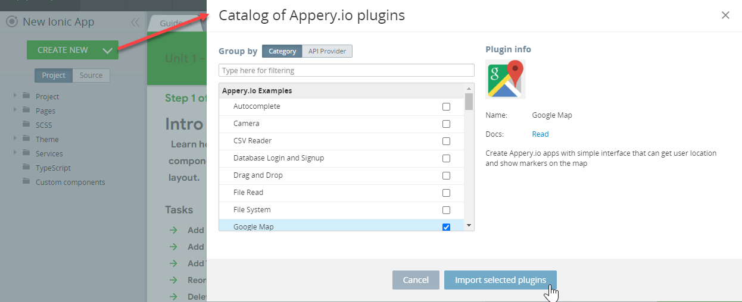The height and width of the screenshot is (302, 742).
Task: Click the Services folder icon
Action: (26, 153)
